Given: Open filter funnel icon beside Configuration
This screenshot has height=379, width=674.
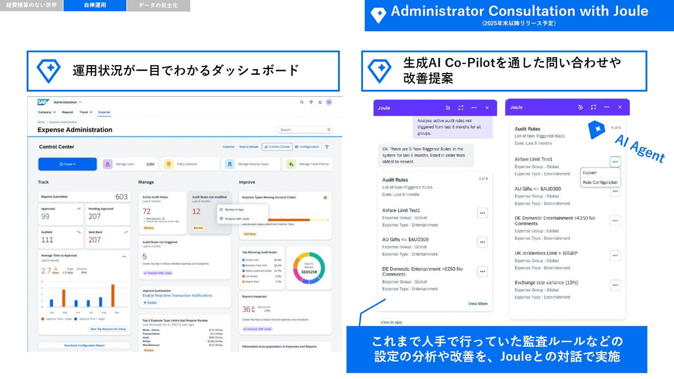Looking at the screenshot, I should (x=327, y=147).
